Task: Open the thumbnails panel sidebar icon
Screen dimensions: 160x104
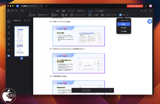Action: point(9,21)
